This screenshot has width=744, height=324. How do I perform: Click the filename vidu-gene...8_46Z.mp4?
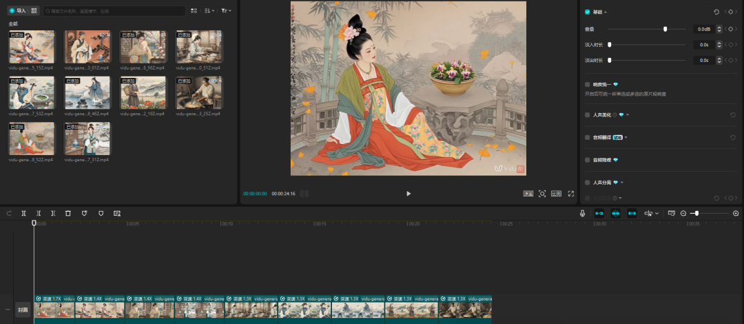pos(86,114)
